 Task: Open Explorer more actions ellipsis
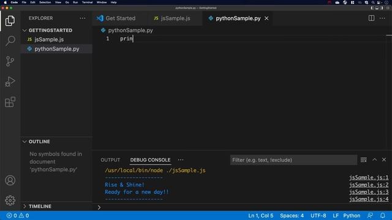83,18
